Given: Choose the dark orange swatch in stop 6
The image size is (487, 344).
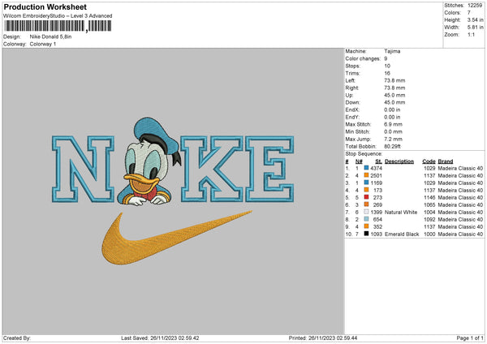Looking at the screenshot, I should pos(367,204).
